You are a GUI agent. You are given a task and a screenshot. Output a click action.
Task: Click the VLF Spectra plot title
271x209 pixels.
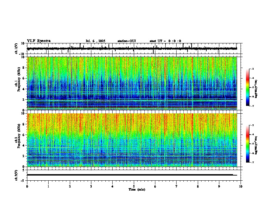pos(39,41)
